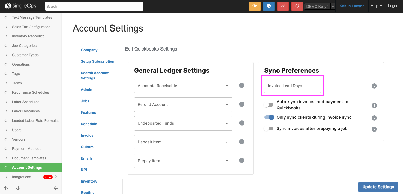
Task: Click the Update Settings button
Action: pyautogui.click(x=378, y=187)
